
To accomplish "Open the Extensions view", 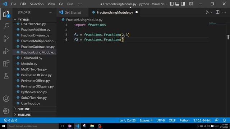I will coord(6,63).
